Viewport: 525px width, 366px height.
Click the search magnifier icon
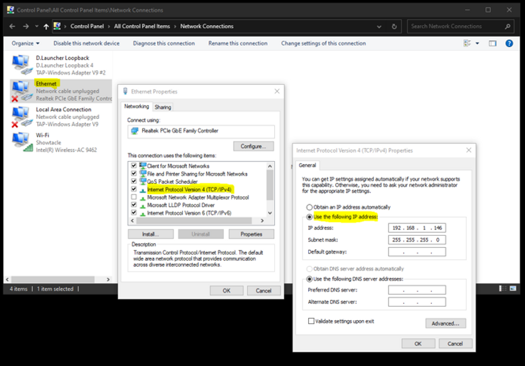tap(507, 26)
